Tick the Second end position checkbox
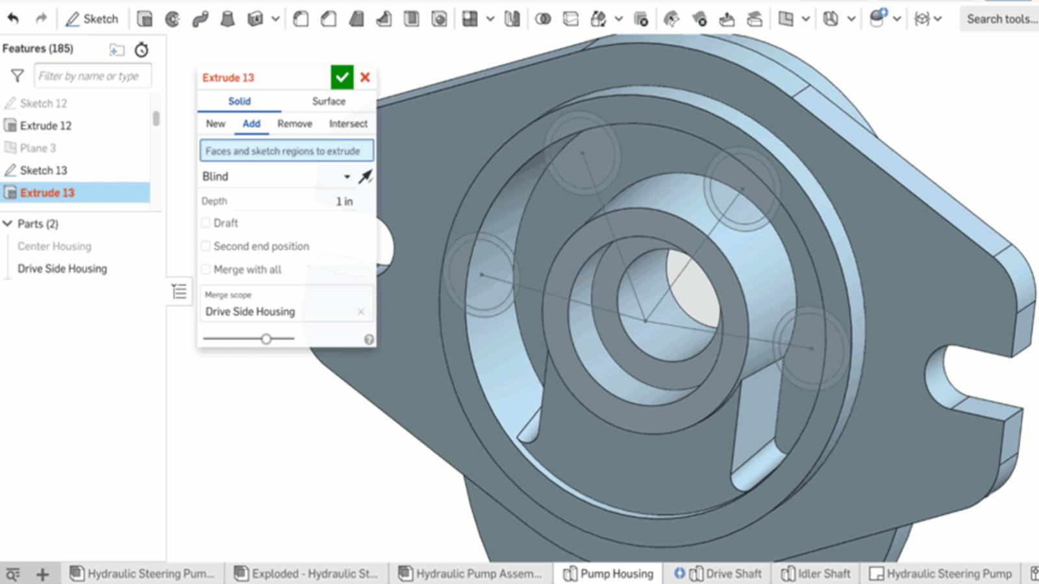This screenshot has width=1039, height=584. [x=206, y=246]
